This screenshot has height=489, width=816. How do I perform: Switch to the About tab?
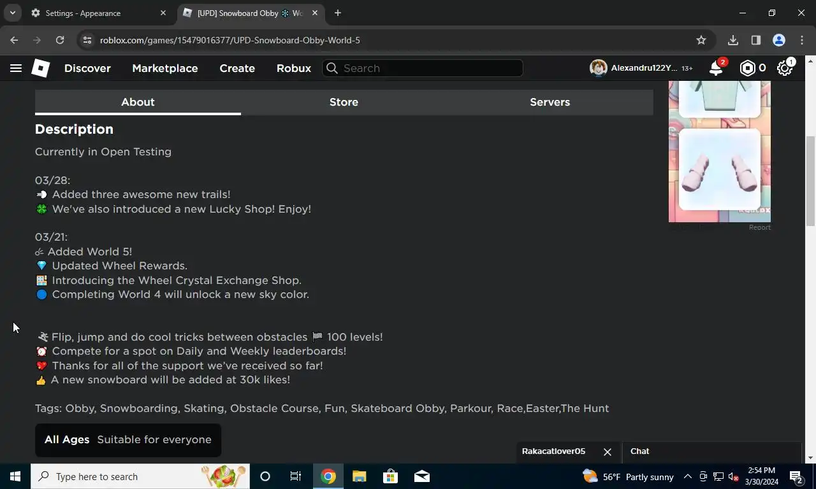pyautogui.click(x=138, y=102)
